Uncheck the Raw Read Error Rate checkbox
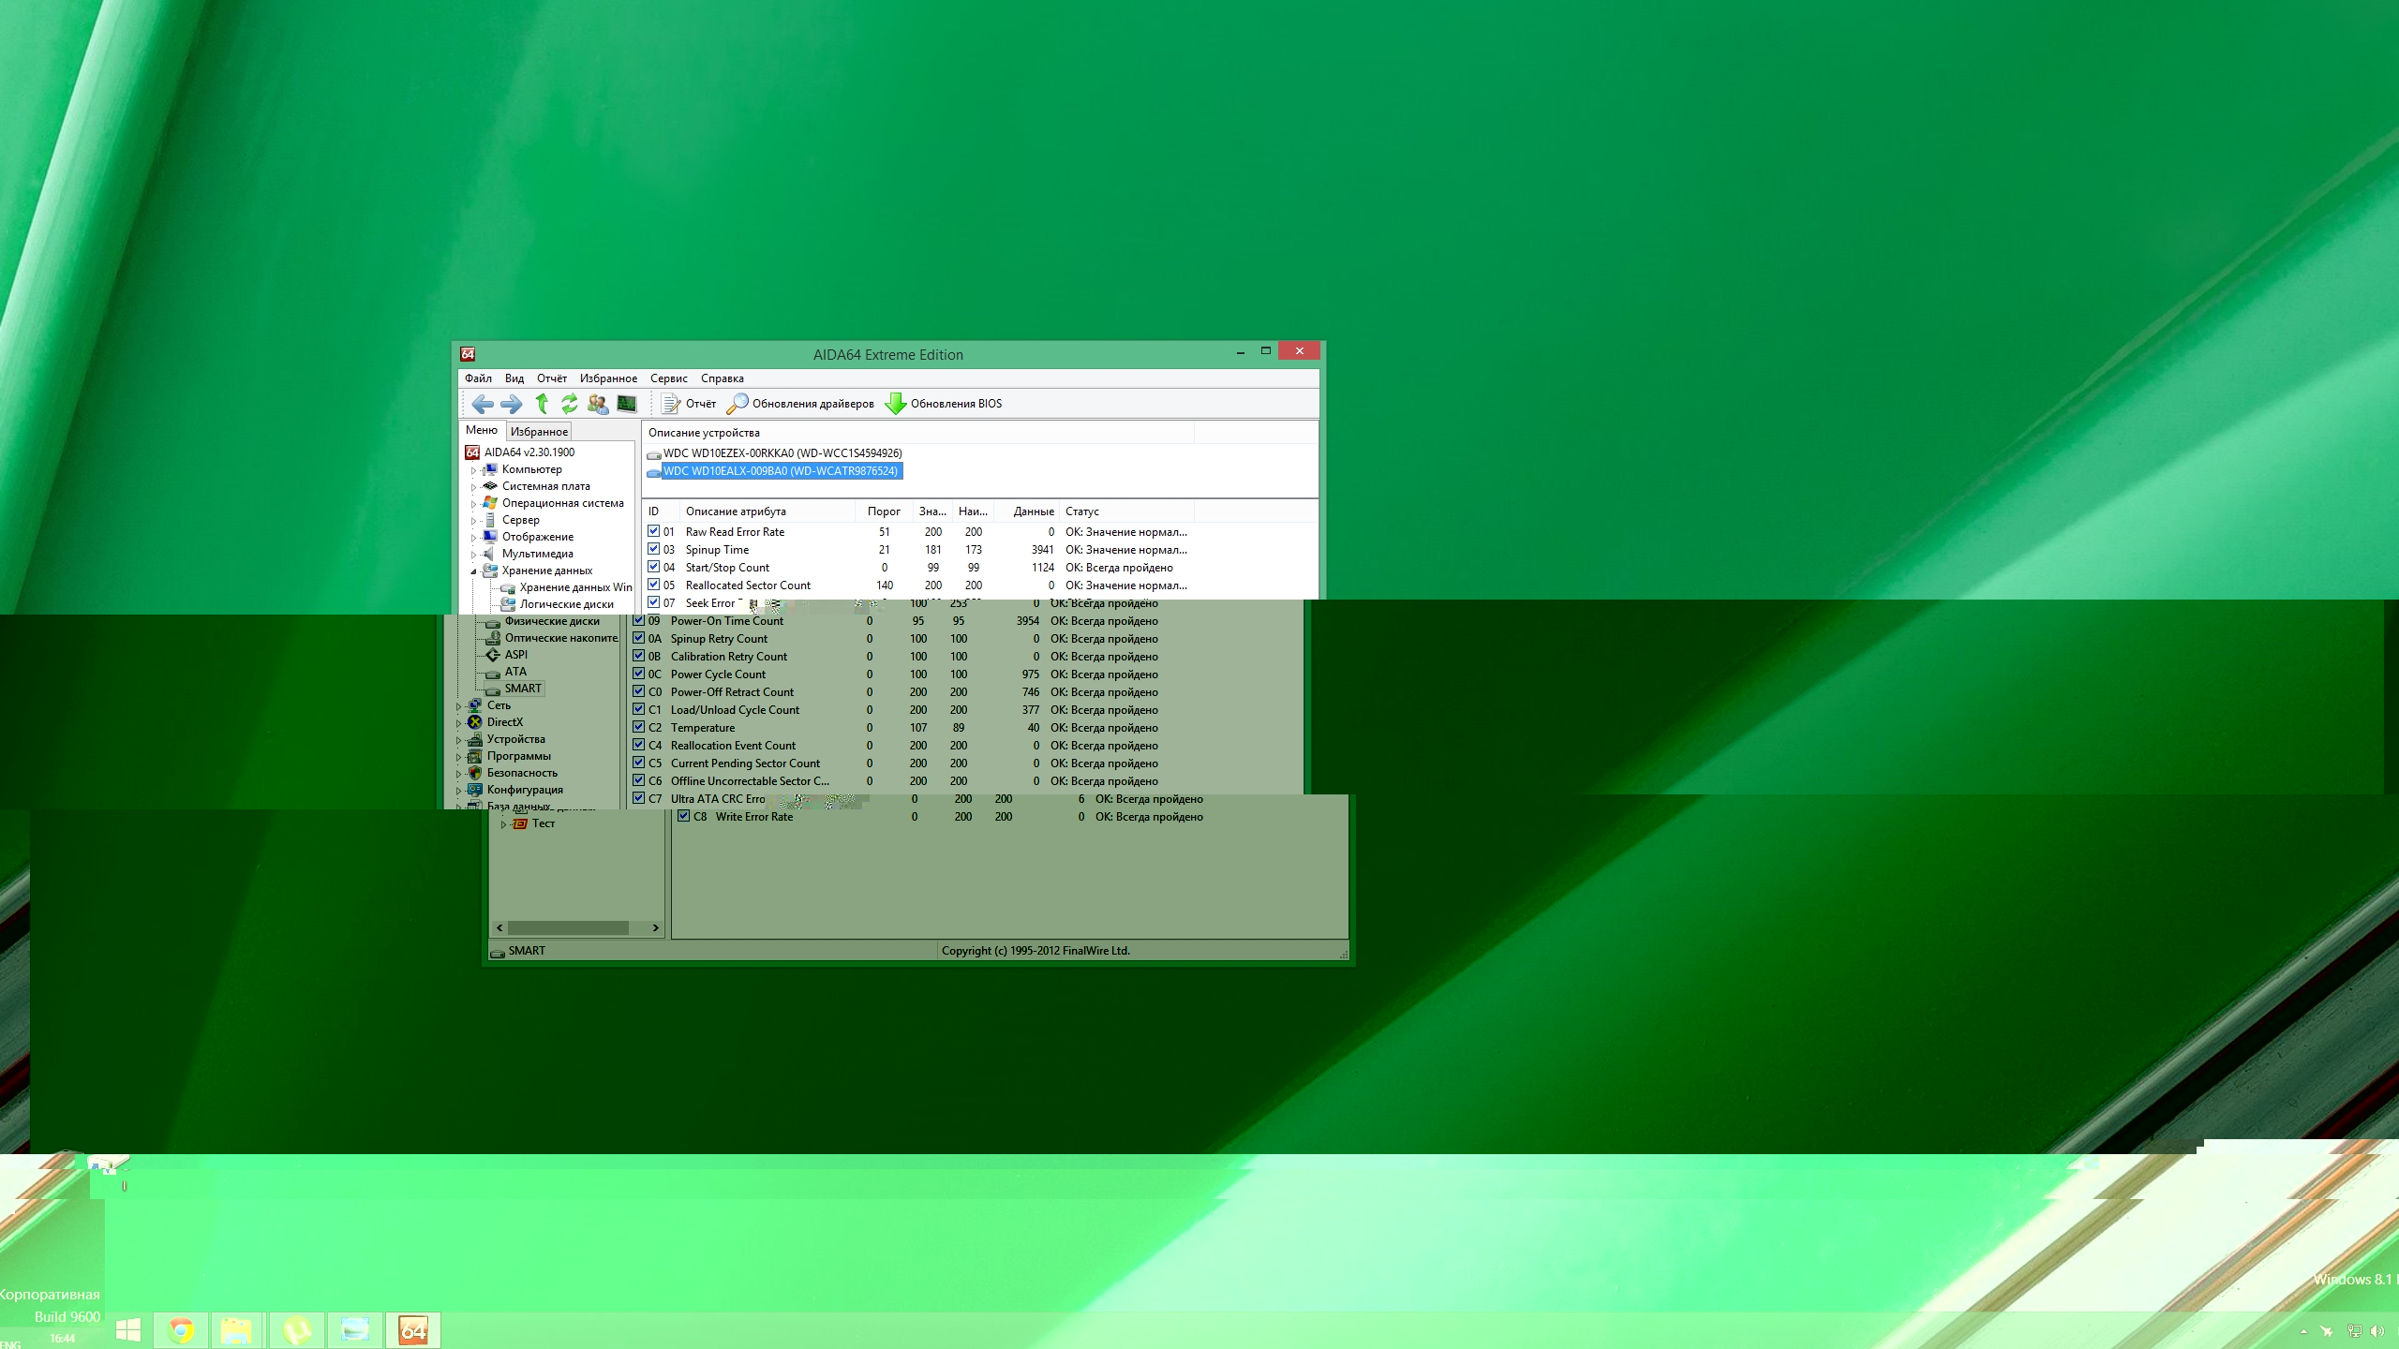2399x1349 pixels. 654,531
